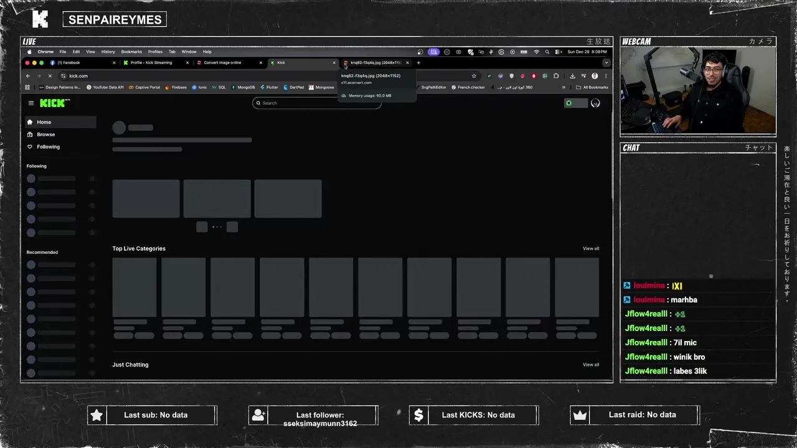Open the Bookmarks menu
The width and height of the screenshot is (797, 448).
131,52
